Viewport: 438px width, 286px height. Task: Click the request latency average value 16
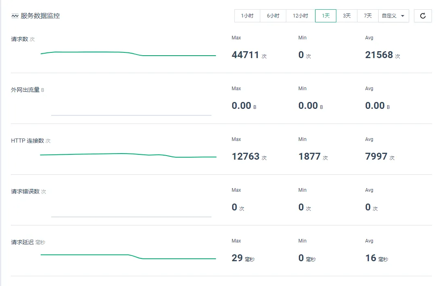[370, 258]
